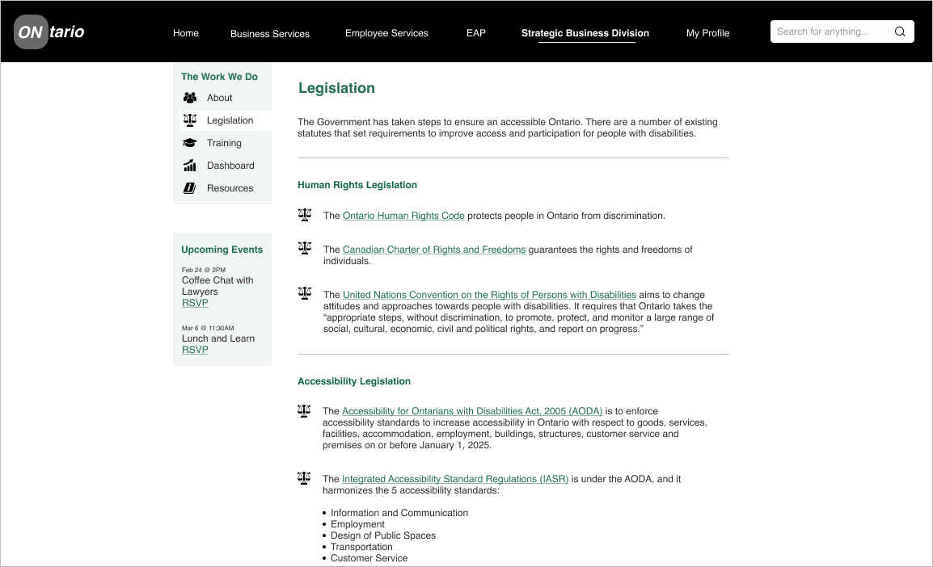The image size is (933, 567).
Task: Click the Lunch and Learn title
Action: [218, 338]
